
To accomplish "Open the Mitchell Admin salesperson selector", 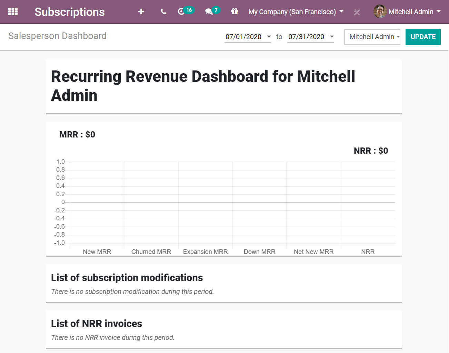I will (x=372, y=37).
